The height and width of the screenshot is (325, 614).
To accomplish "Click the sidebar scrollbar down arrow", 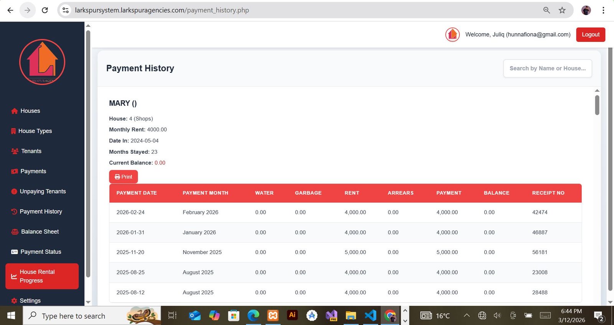I will click(x=88, y=302).
